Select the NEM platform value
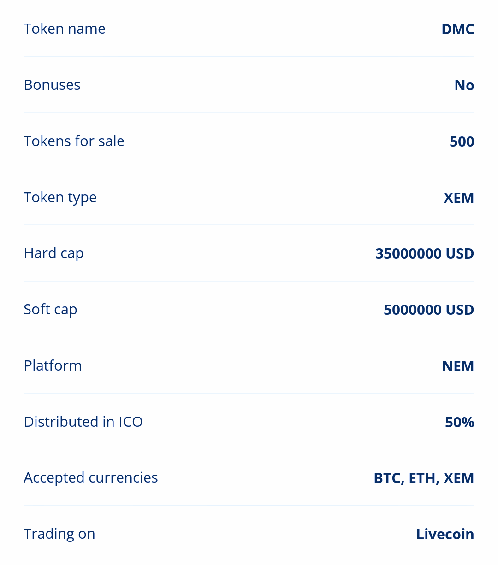Viewport: 498px width, 565px height. click(x=458, y=366)
